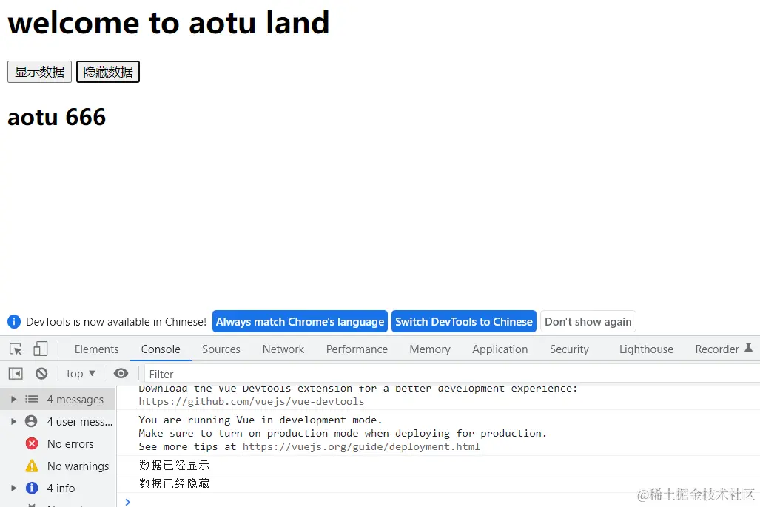Click the 隐藏数据 button
The image size is (760, 507).
[x=108, y=72]
